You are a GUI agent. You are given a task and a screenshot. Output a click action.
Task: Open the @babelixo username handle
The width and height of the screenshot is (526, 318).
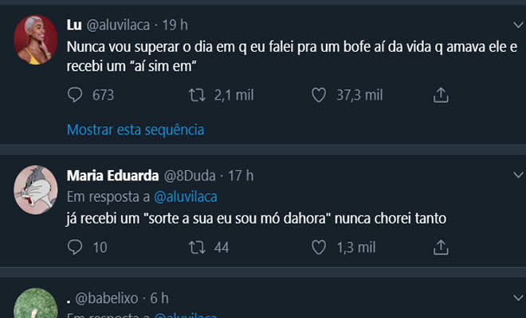(108, 298)
